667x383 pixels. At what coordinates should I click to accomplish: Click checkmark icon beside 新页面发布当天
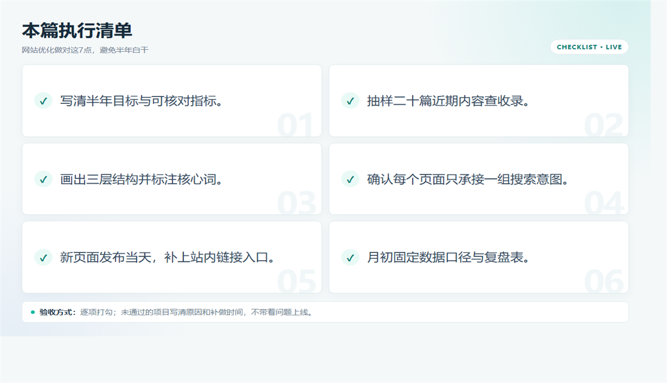pos(43,257)
